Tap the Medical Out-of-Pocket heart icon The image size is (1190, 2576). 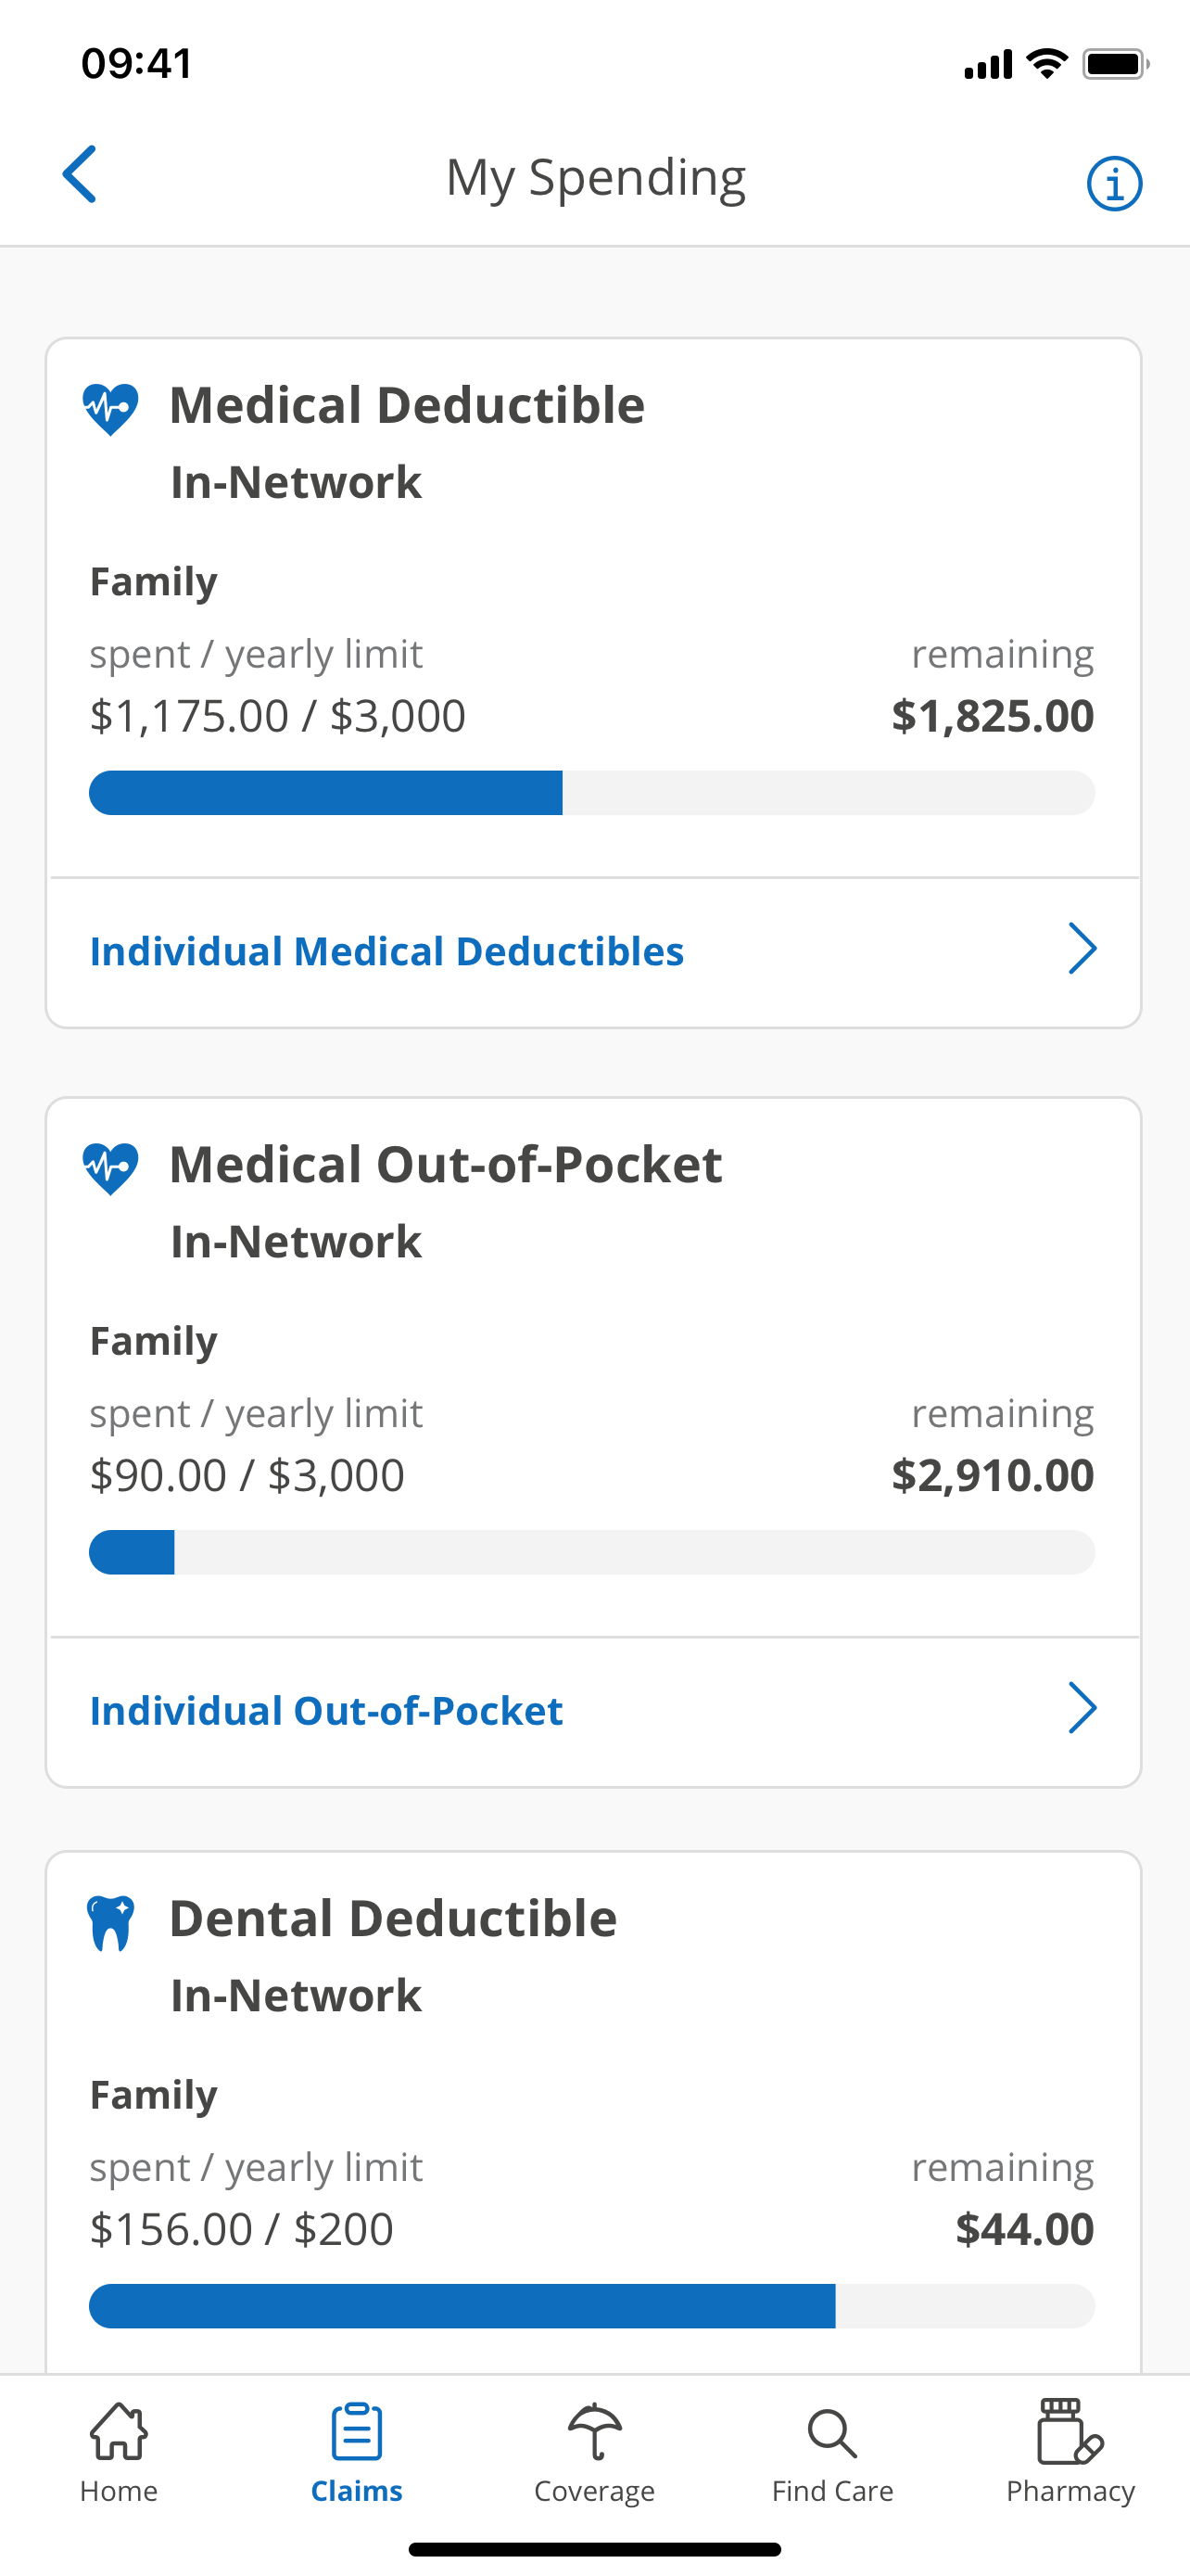point(110,1168)
